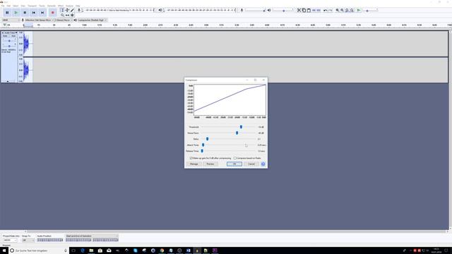Open the recording channels dropdown
Screen dimensions: 452x254
[64, 20]
